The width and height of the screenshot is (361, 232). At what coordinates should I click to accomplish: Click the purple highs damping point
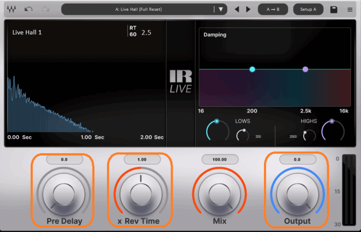305,69
